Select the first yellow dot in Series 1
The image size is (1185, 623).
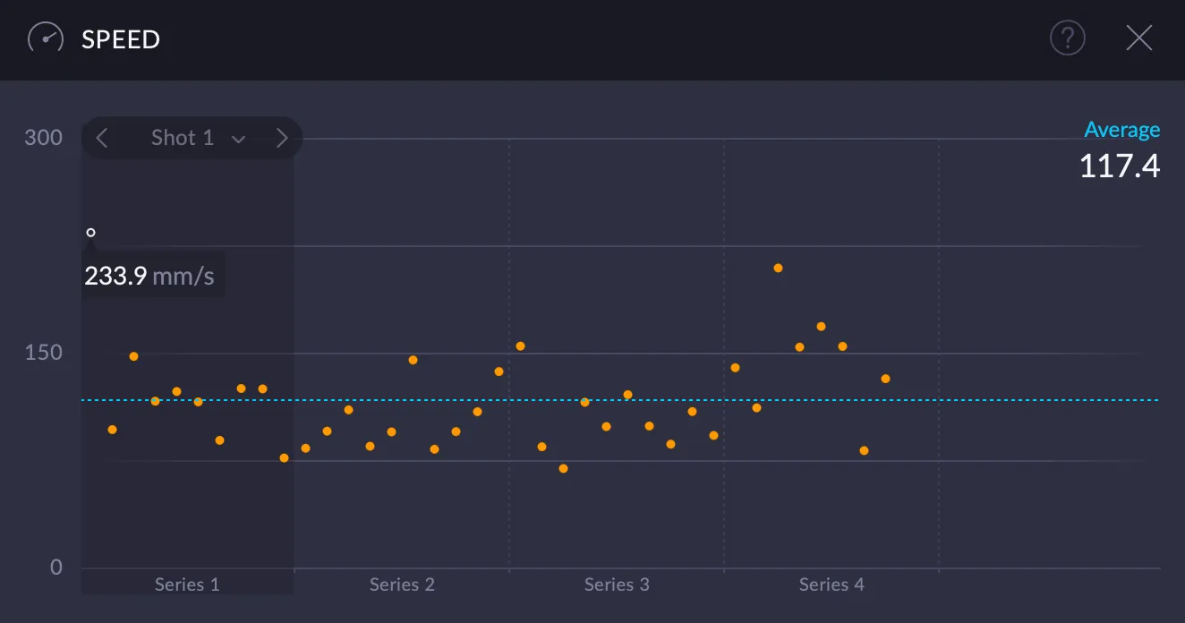pos(112,429)
